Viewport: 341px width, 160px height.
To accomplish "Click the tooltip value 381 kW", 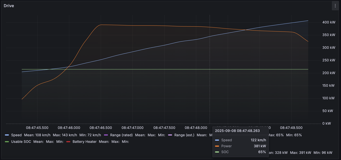I will [x=260, y=146].
